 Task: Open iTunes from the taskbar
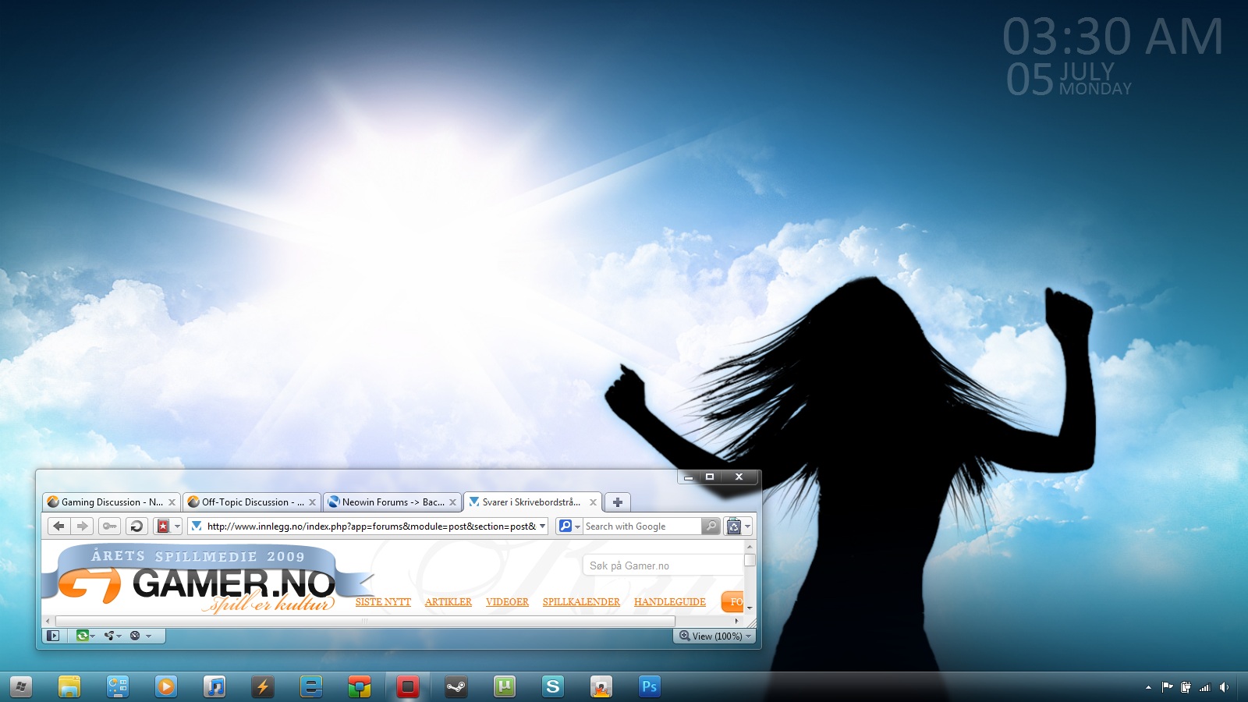tap(214, 686)
